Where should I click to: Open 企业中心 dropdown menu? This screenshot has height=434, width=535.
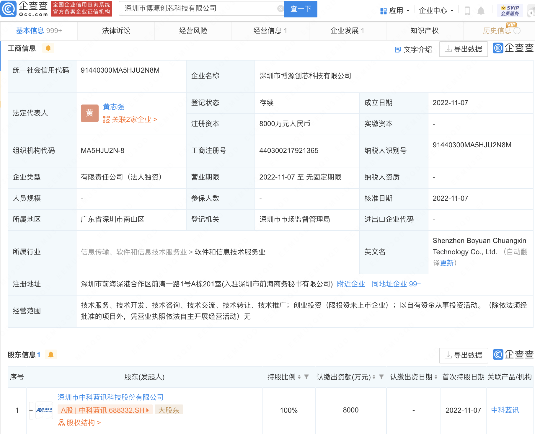tap(436, 11)
